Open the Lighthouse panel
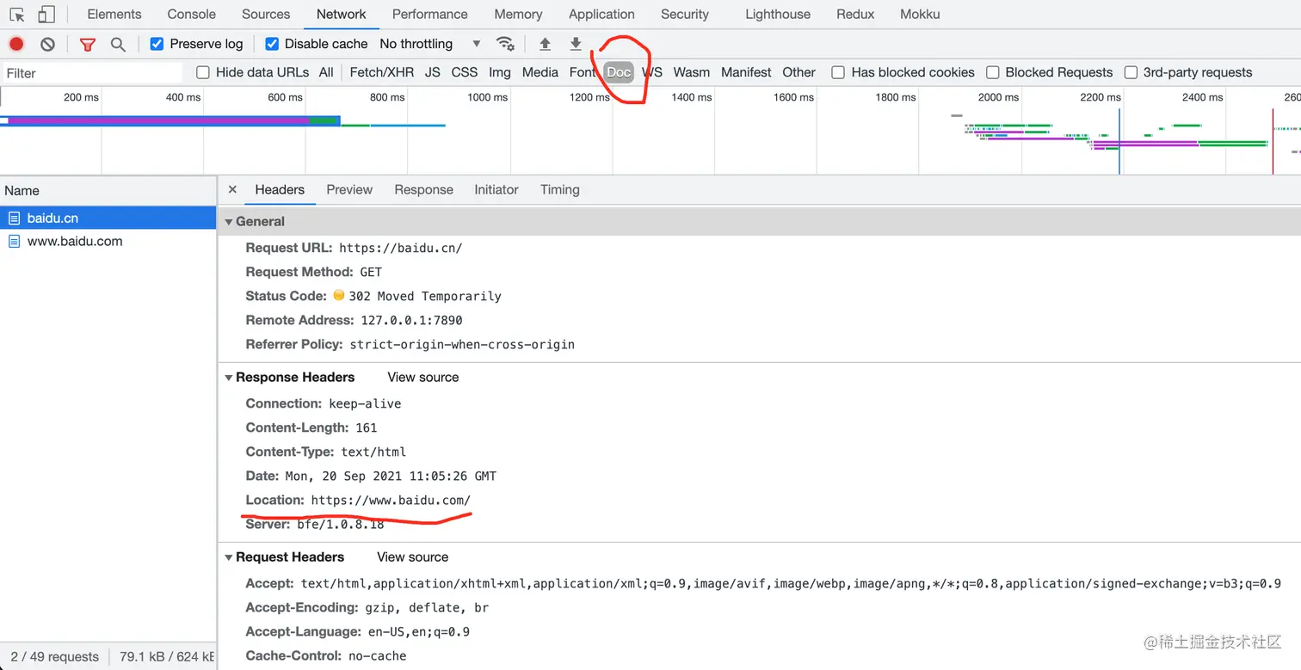This screenshot has width=1301, height=670. pyautogui.click(x=778, y=15)
